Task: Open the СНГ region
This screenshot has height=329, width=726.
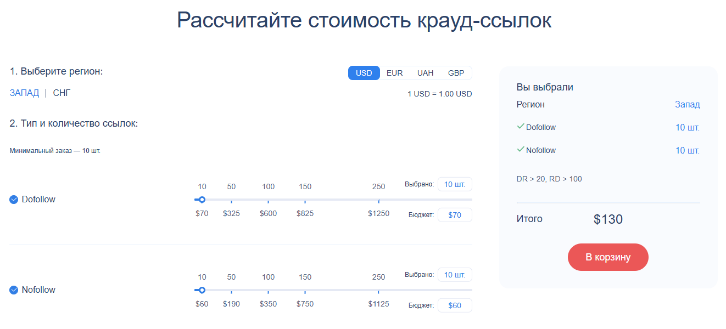Action: pos(60,93)
